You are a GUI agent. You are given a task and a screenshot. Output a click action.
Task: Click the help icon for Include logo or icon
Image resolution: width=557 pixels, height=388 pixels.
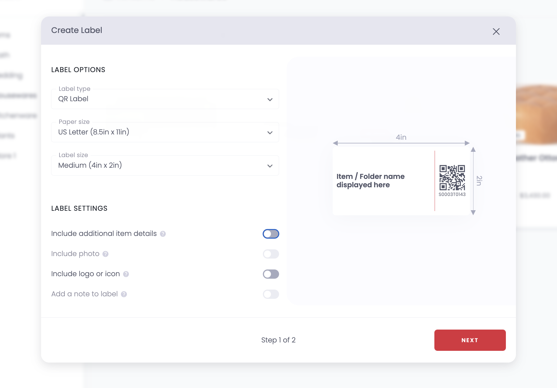coord(125,274)
